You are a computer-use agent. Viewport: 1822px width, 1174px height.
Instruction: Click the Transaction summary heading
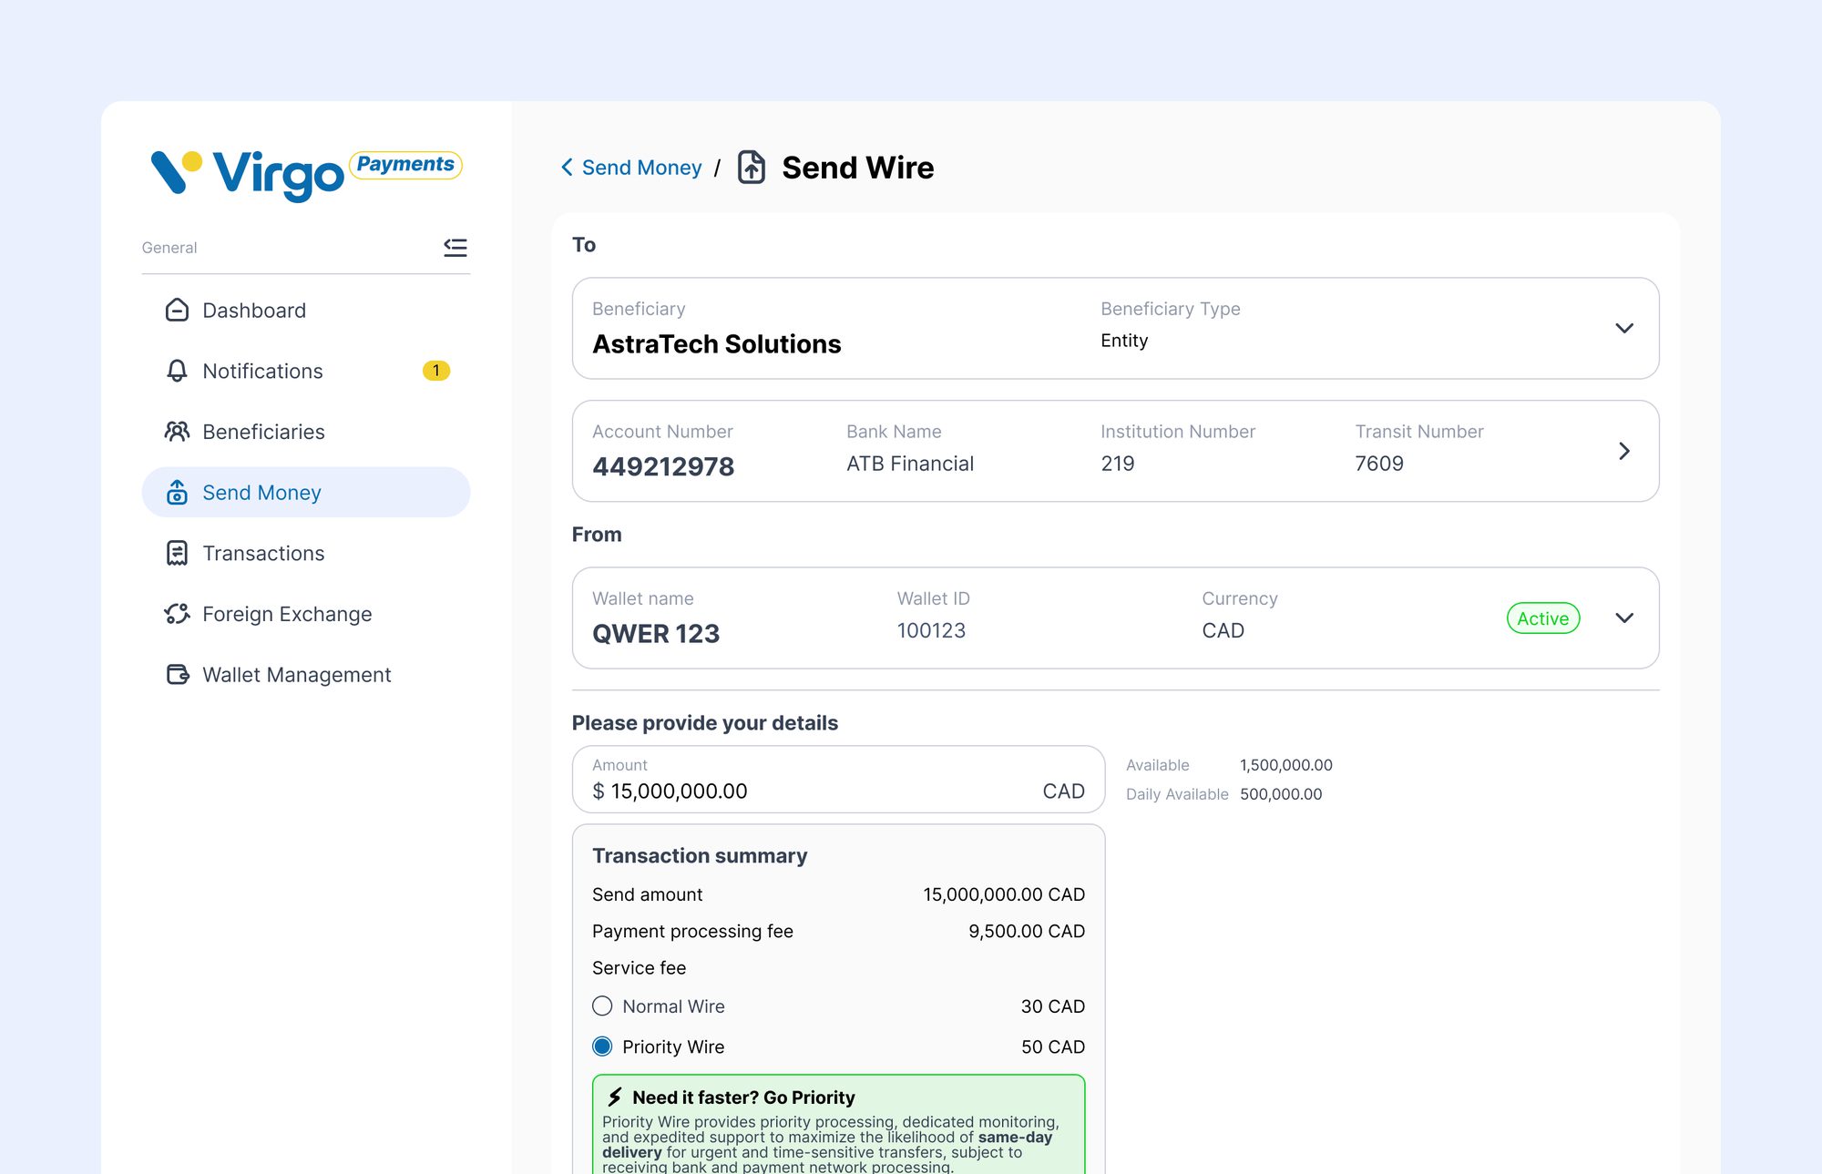700,855
